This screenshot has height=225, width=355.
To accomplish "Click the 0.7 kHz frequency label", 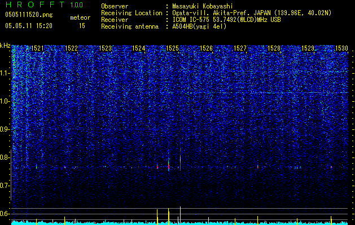I will [x=5, y=186].
